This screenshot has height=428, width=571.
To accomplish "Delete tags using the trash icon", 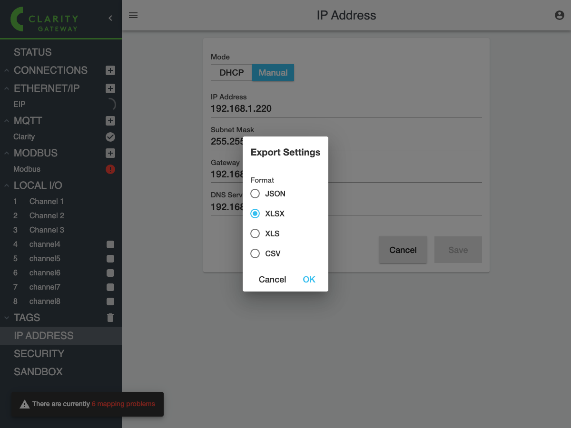I will (x=110, y=318).
